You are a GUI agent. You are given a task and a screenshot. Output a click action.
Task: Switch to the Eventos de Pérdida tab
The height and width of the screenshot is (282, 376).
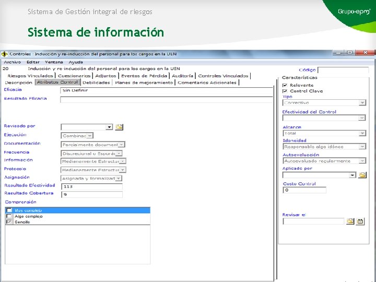point(144,76)
